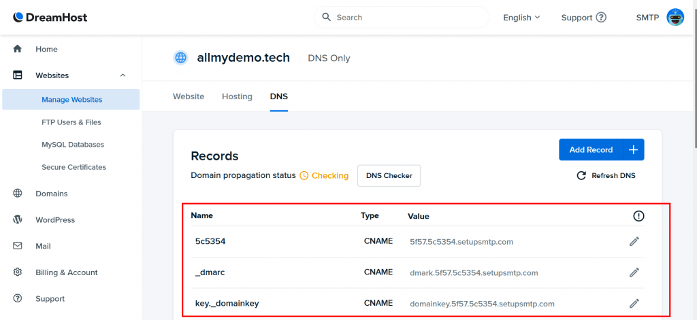Click the key._domainkey record name
The height and width of the screenshot is (320, 697).
(227, 304)
